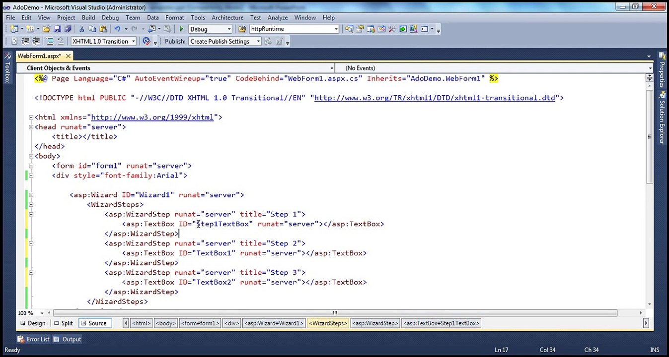Click the Open File folder icon
This screenshot has width=669, height=357.
46,29
